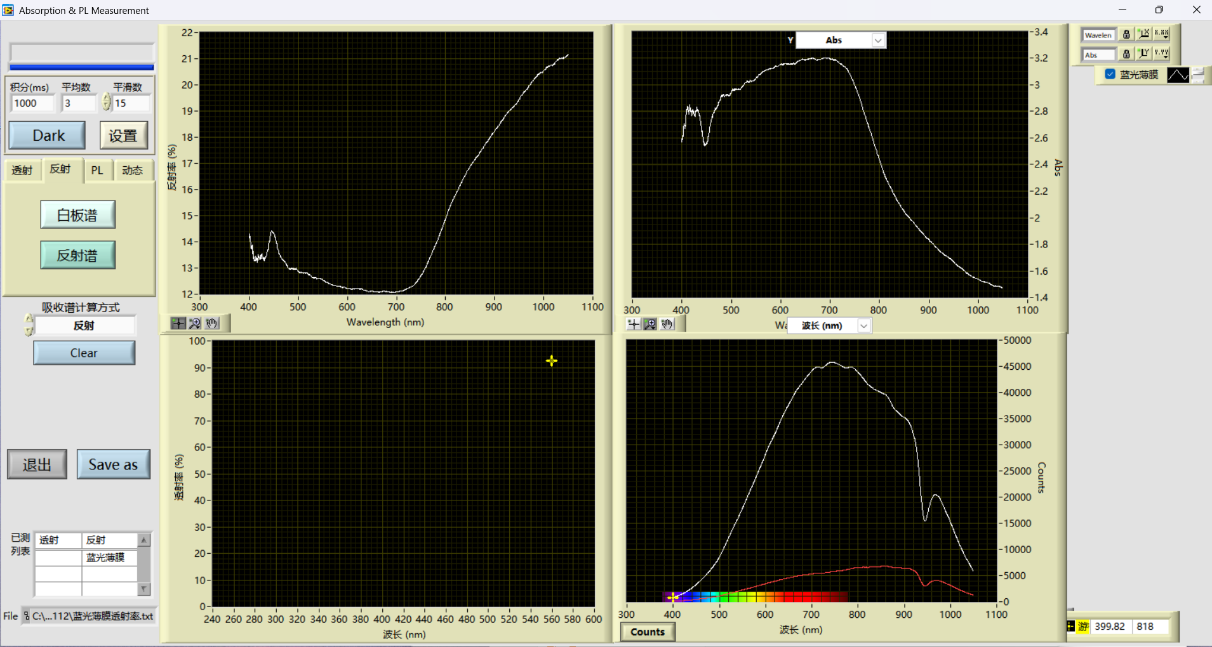Toggle the Wavelength axis scale lock

[1126, 35]
